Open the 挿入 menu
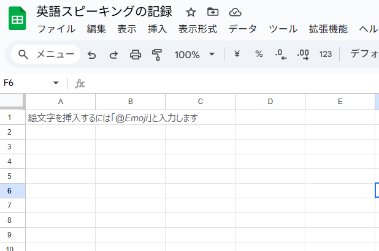The width and height of the screenshot is (379, 251). pos(157,29)
